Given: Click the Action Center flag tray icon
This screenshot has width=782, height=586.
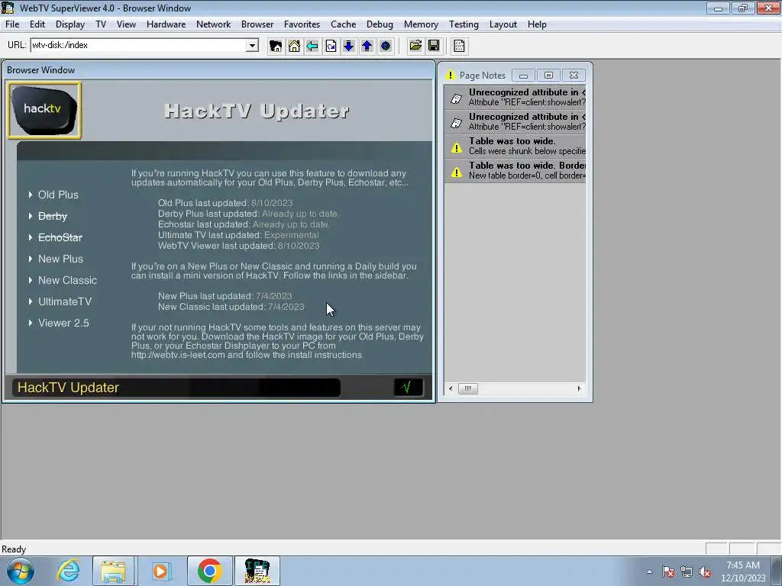Looking at the screenshot, I should 668,572.
